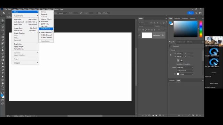The image size is (223, 125).
Task: Select the Brush tool
Action: coord(3,47)
